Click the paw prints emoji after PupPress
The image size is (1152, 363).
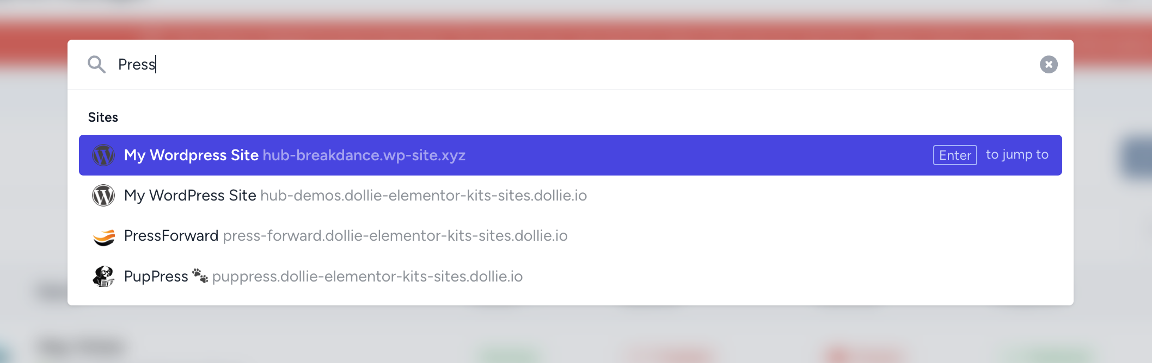200,276
